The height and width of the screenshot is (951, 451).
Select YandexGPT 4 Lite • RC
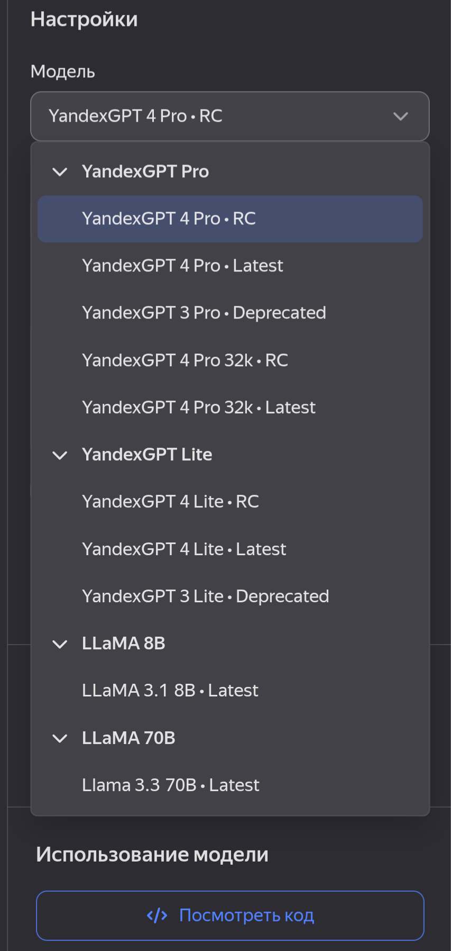230,502
